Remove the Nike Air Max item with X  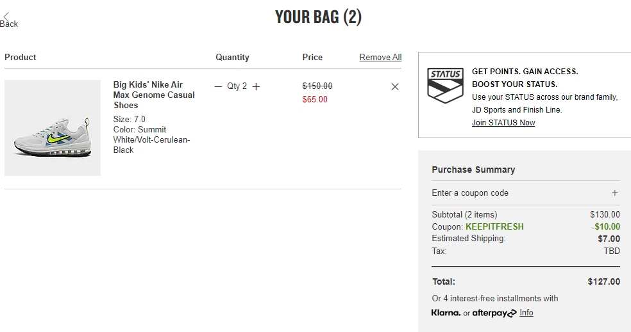click(x=395, y=87)
